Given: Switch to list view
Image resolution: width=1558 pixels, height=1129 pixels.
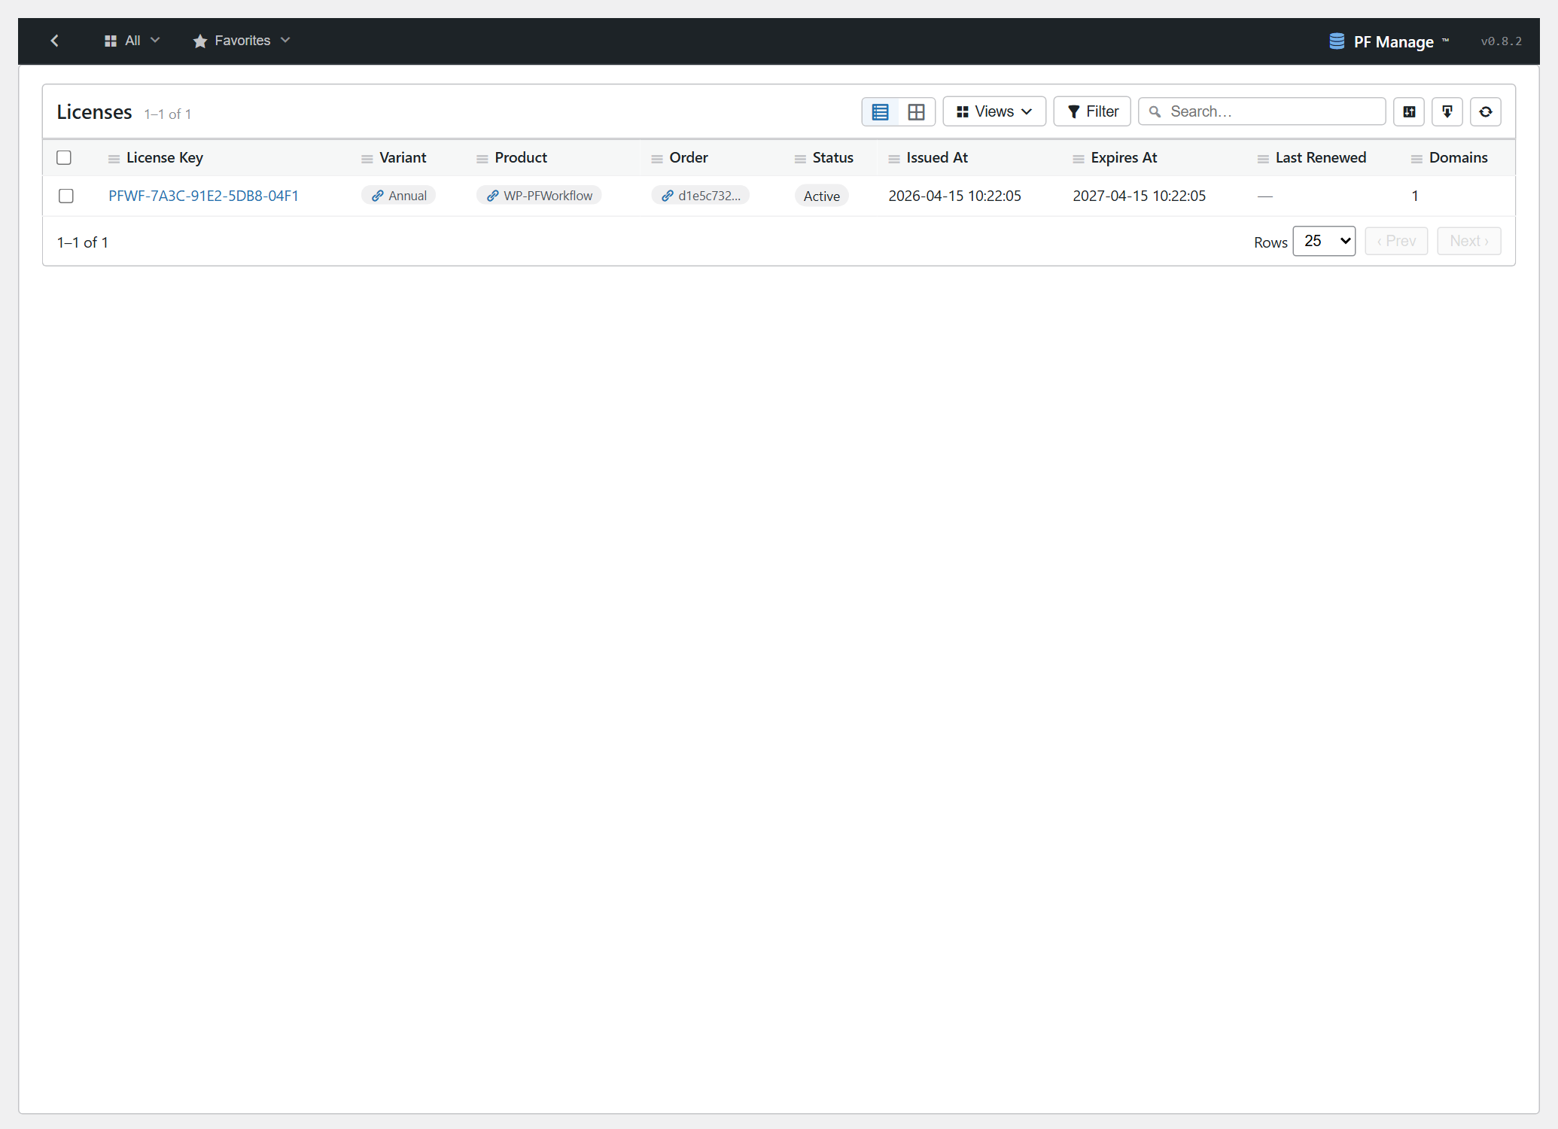Looking at the screenshot, I should pyautogui.click(x=880, y=112).
